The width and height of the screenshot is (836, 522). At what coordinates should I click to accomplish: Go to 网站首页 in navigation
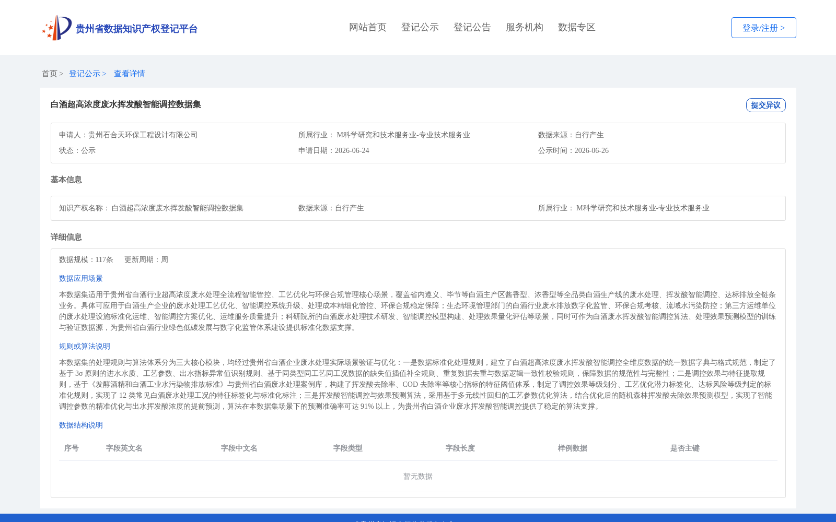click(368, 27)
